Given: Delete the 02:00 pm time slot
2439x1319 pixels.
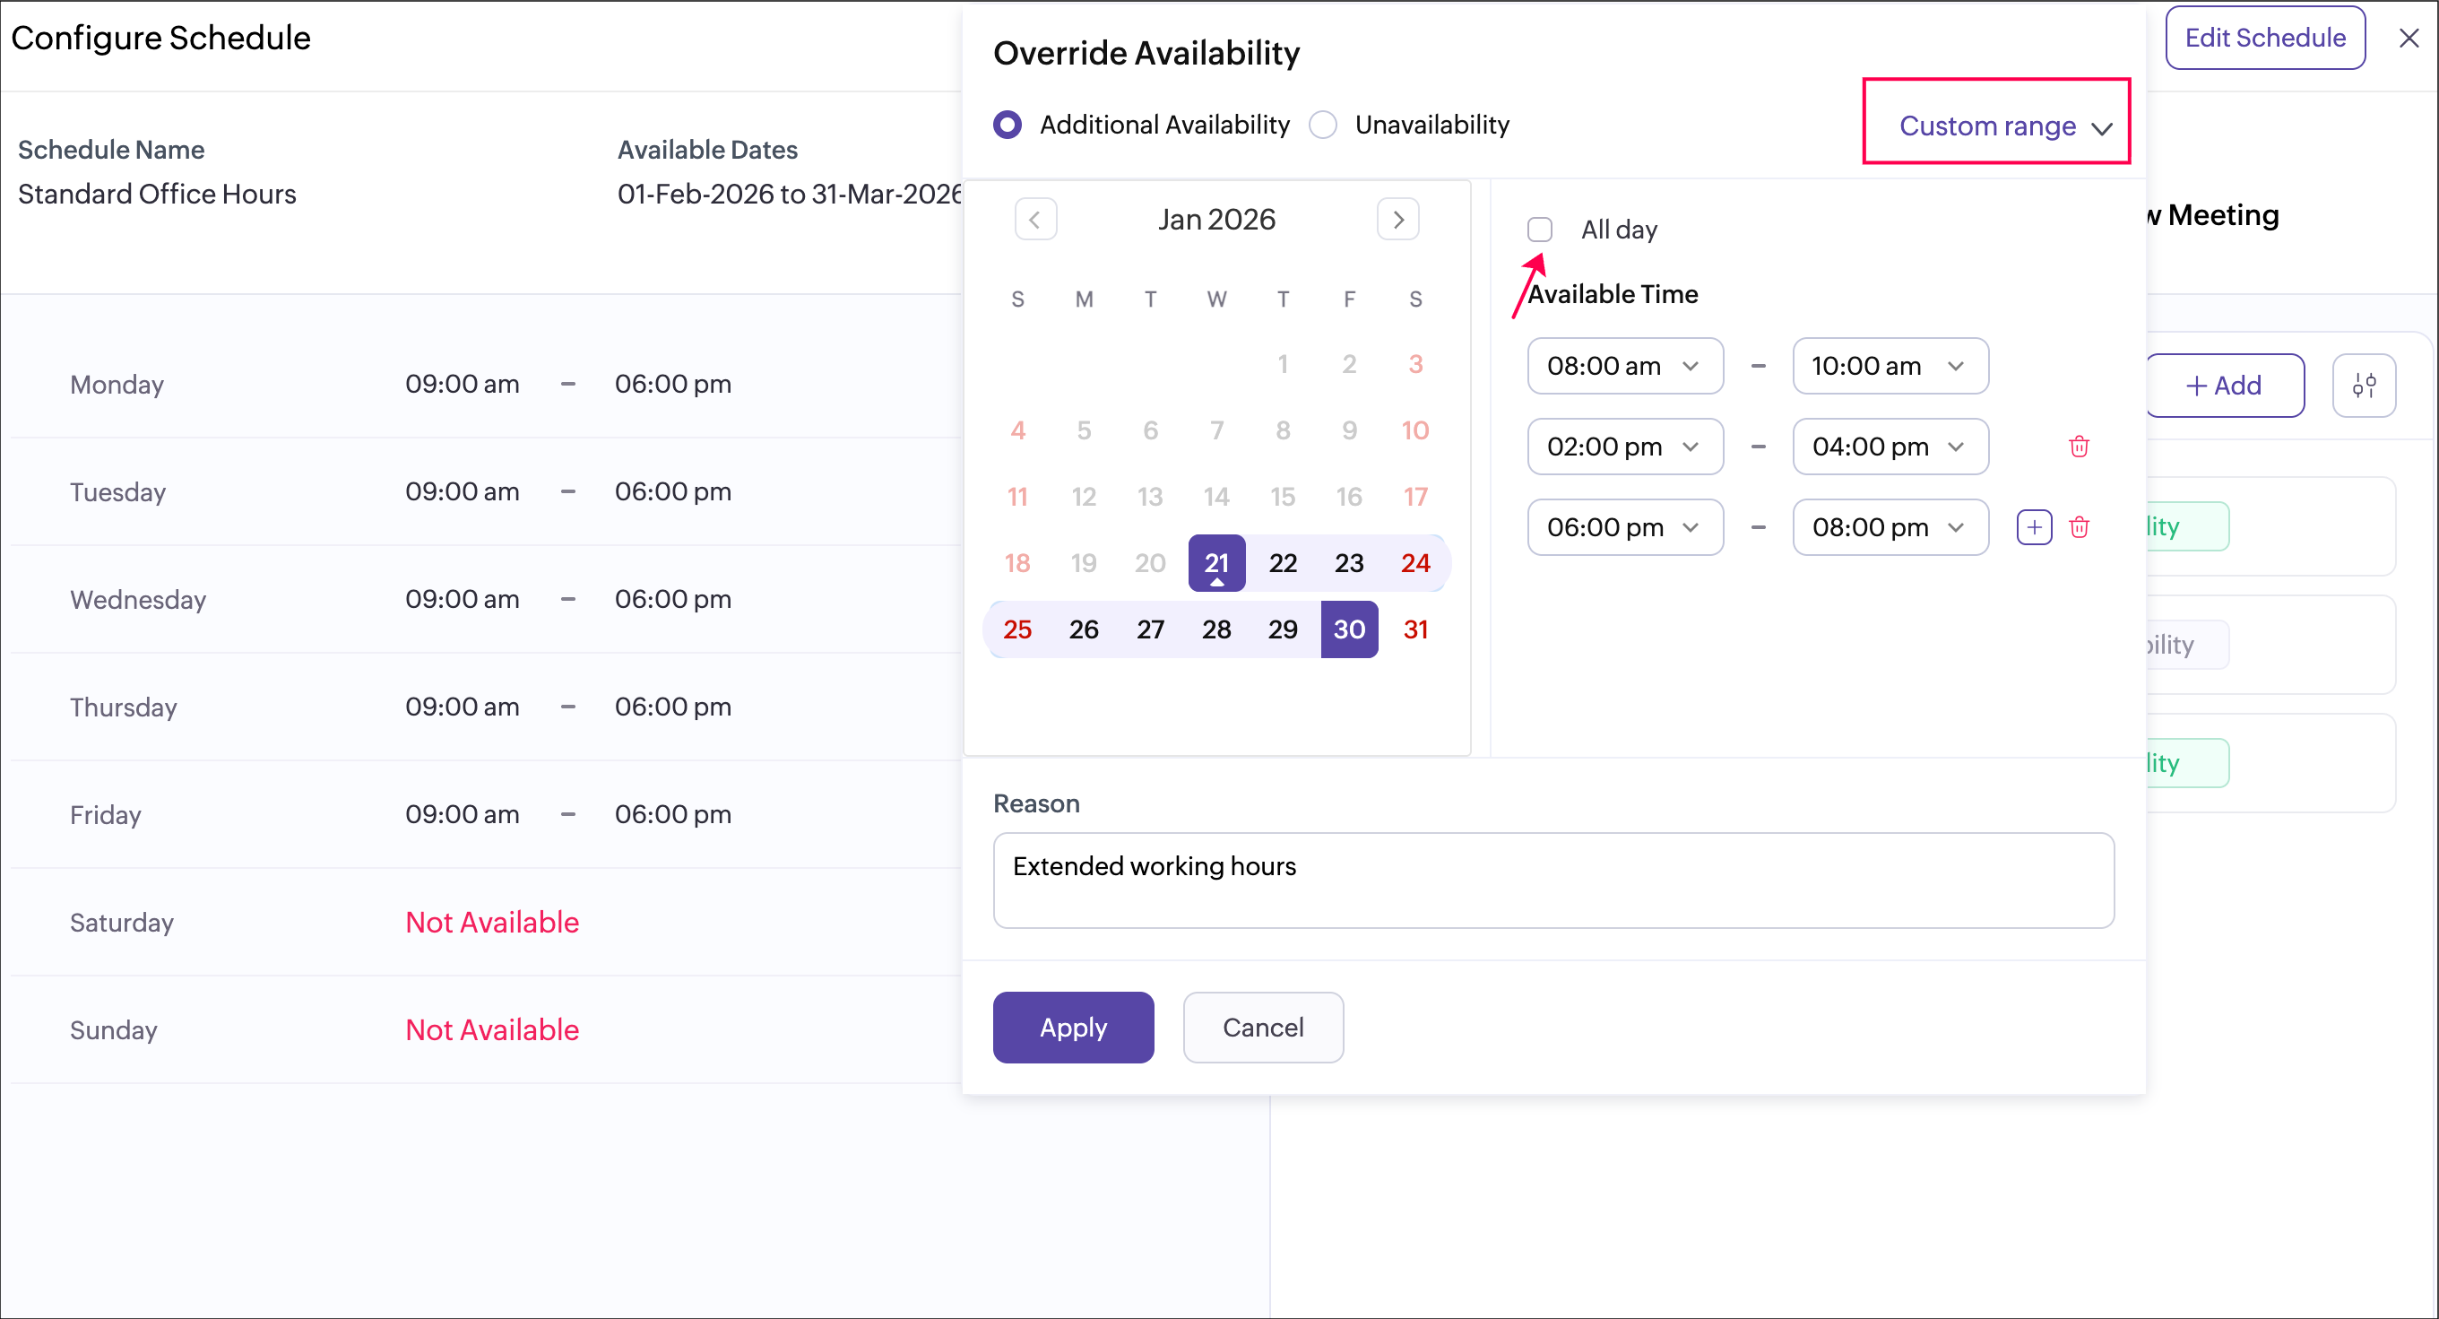Looking at the screenshot, I should [2079, 446].
